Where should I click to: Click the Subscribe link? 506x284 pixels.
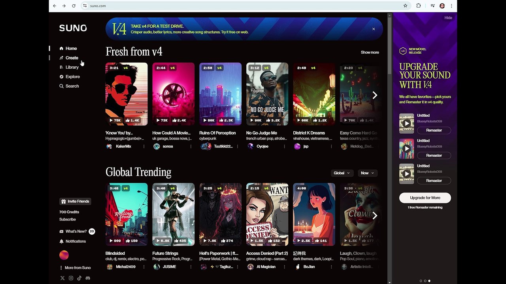click(68, 219)
